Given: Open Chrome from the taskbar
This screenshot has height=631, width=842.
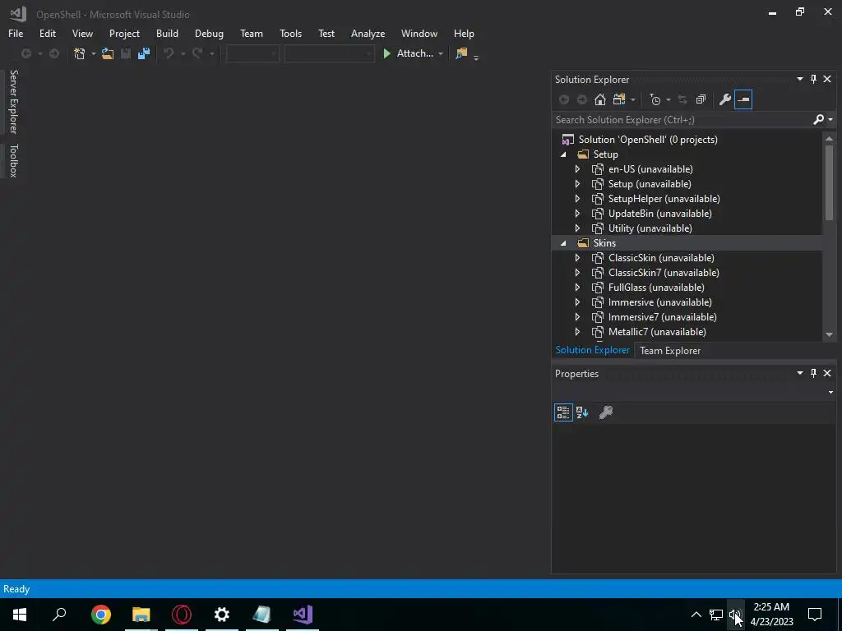Looking at the screenshot, I should [x=101, y=615].
